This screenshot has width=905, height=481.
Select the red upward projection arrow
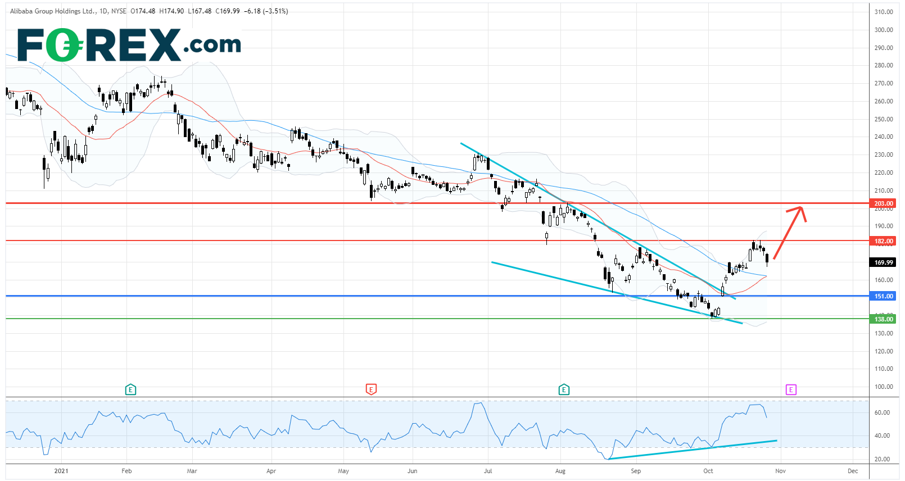pyautogui.click(x=789, y=232)
